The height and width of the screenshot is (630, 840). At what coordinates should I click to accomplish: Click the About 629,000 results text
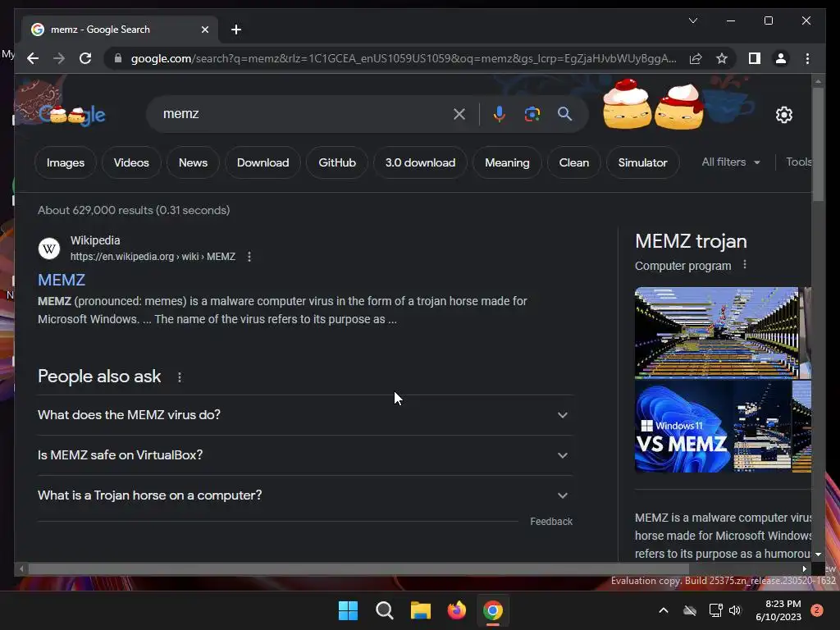pos(134,210)
